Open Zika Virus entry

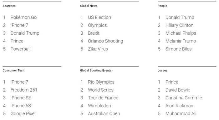98,49
